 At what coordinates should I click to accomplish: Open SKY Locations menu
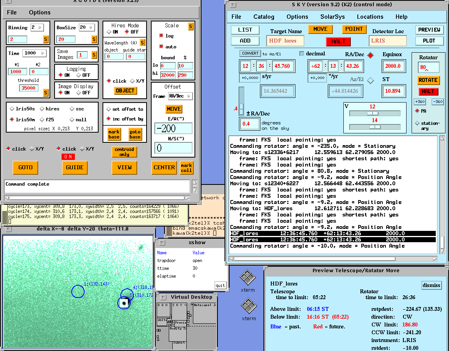[x=370, y=17]
